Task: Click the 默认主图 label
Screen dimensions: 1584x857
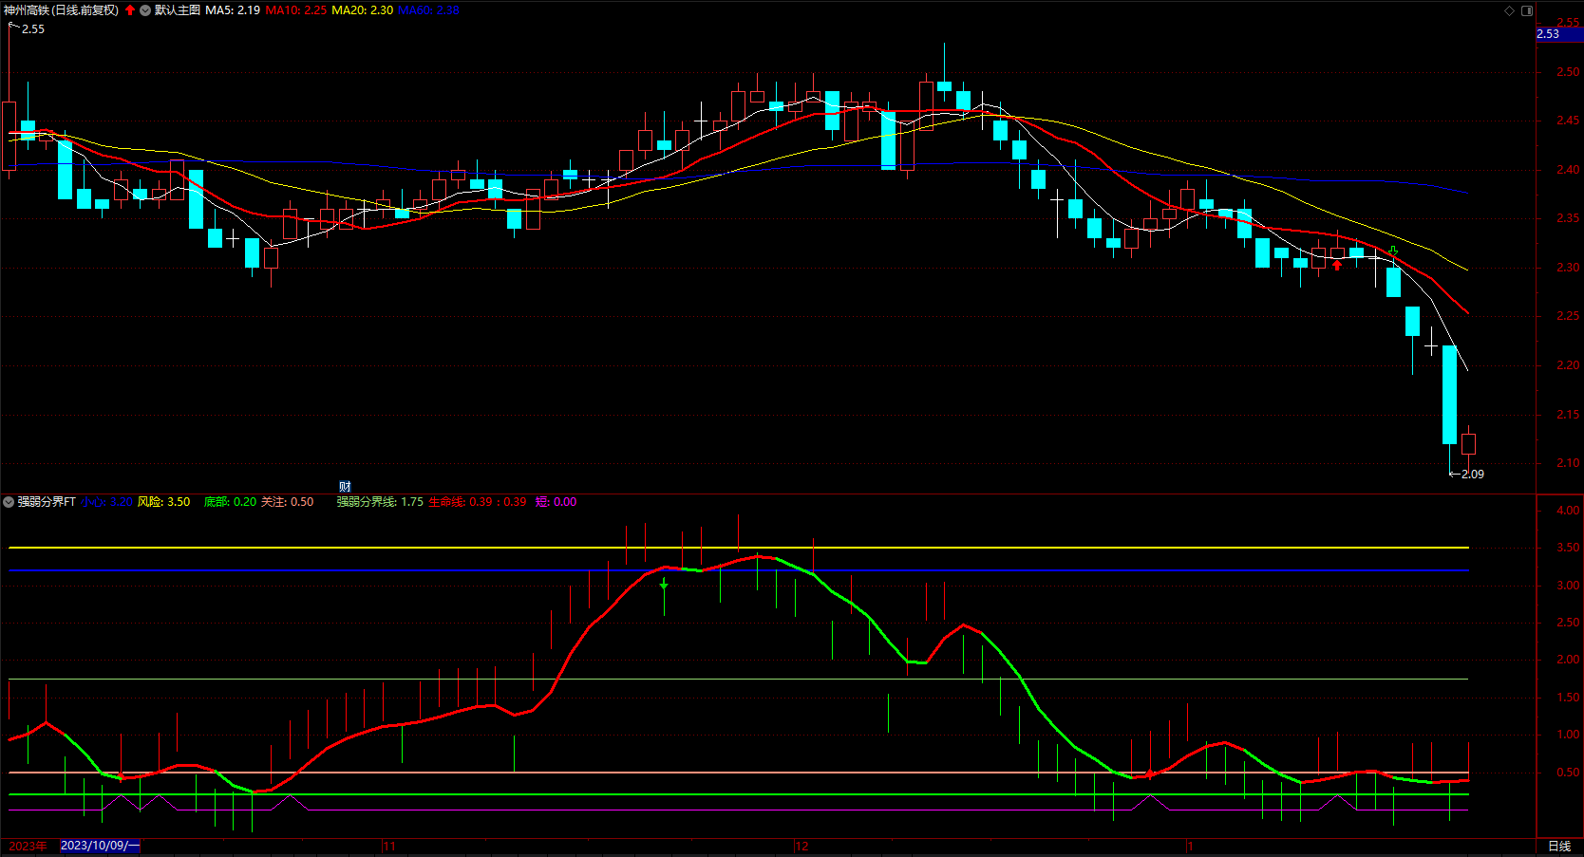Action: point(178,10)
